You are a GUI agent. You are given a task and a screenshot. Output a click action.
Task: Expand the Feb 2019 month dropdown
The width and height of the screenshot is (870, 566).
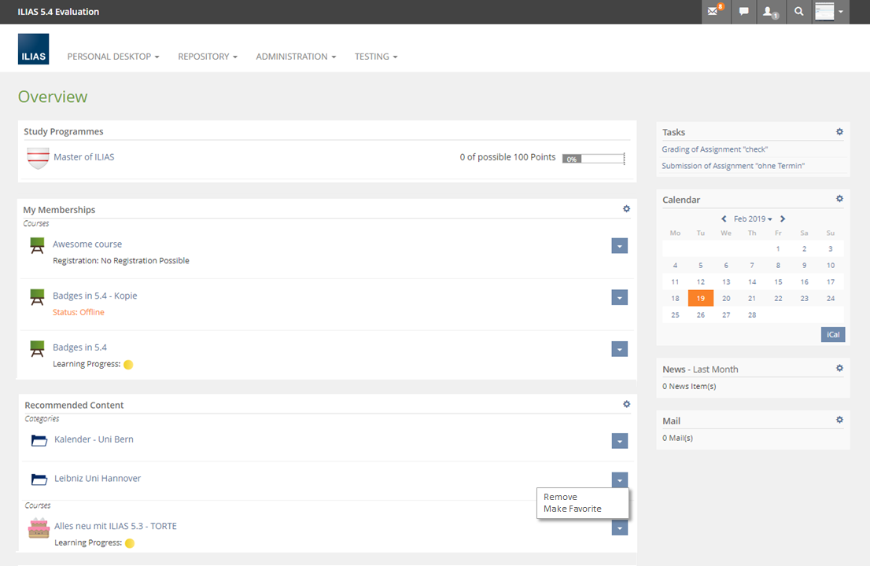click(753, 219)
